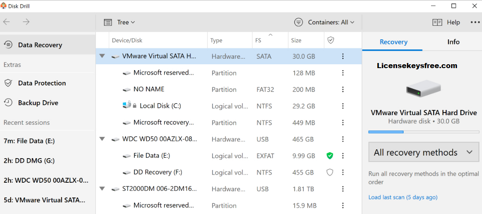Select the Local Disk (C:) row
The width and height of the screenshot is (482, 214).
(229, 106)
